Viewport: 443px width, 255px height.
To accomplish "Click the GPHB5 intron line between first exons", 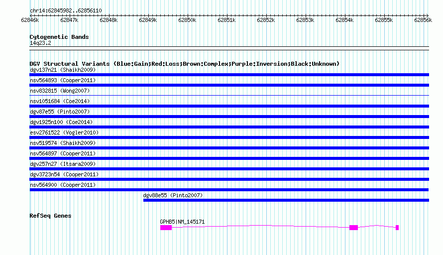I will [260, 226].
